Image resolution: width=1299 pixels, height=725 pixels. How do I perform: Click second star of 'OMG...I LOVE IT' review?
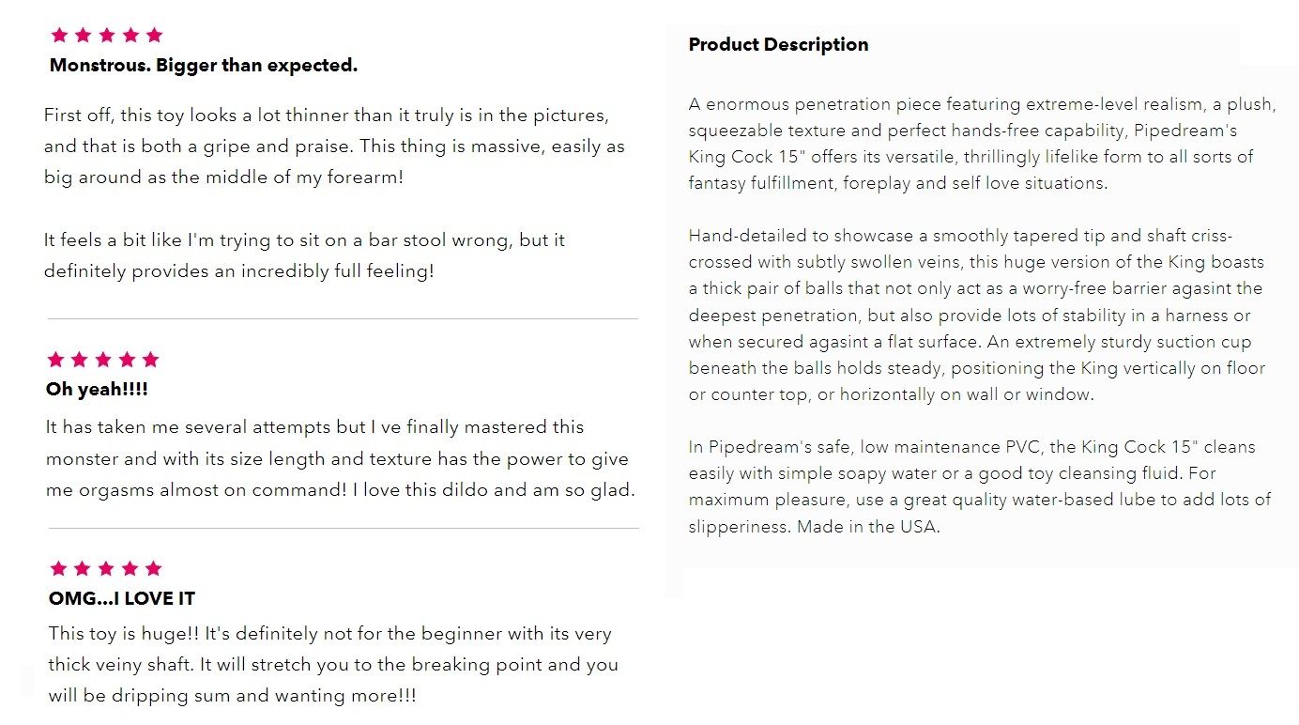83,568
